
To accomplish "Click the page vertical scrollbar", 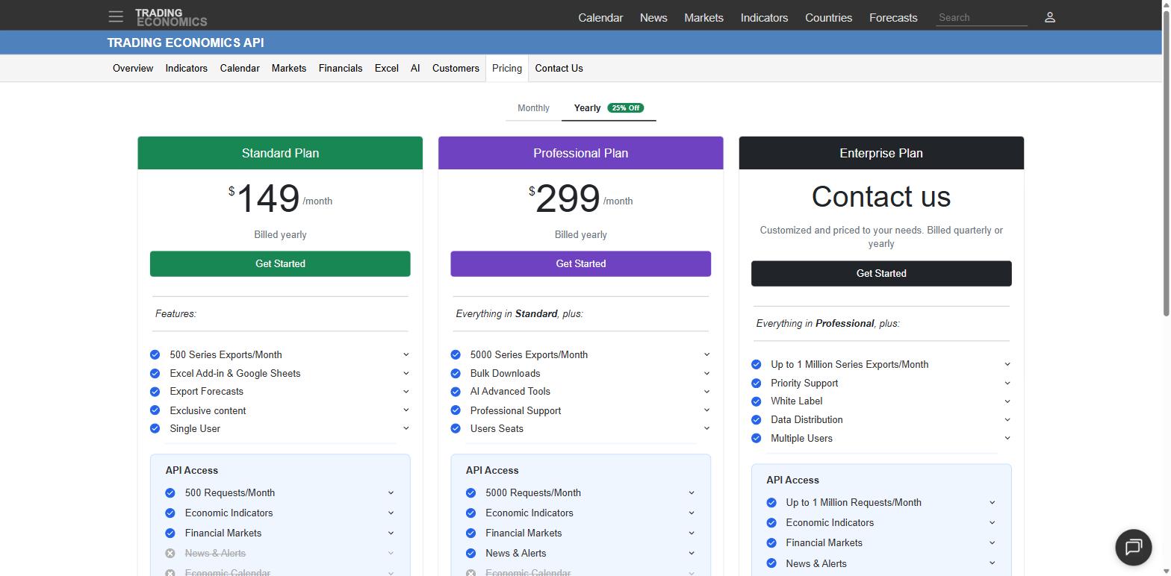I will click(1166, 164).
